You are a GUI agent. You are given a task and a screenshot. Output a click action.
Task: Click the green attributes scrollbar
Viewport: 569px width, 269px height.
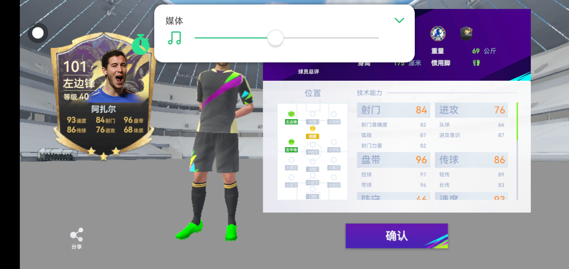(517, 122)
